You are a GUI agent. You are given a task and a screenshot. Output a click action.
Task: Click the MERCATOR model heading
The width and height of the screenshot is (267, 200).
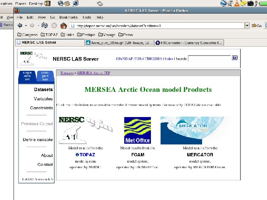pyautogui.click(x=200, y=154)
